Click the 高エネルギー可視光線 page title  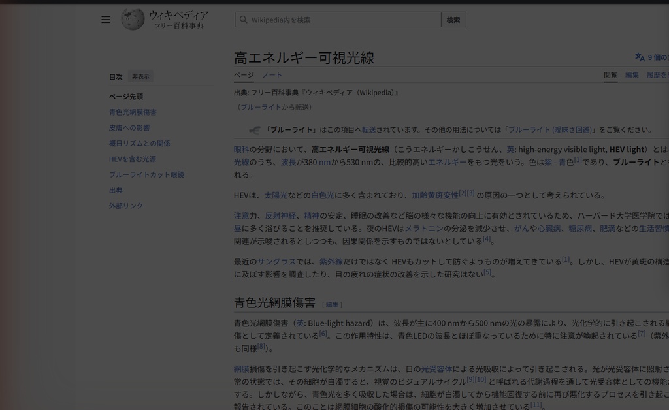point(304,57)
